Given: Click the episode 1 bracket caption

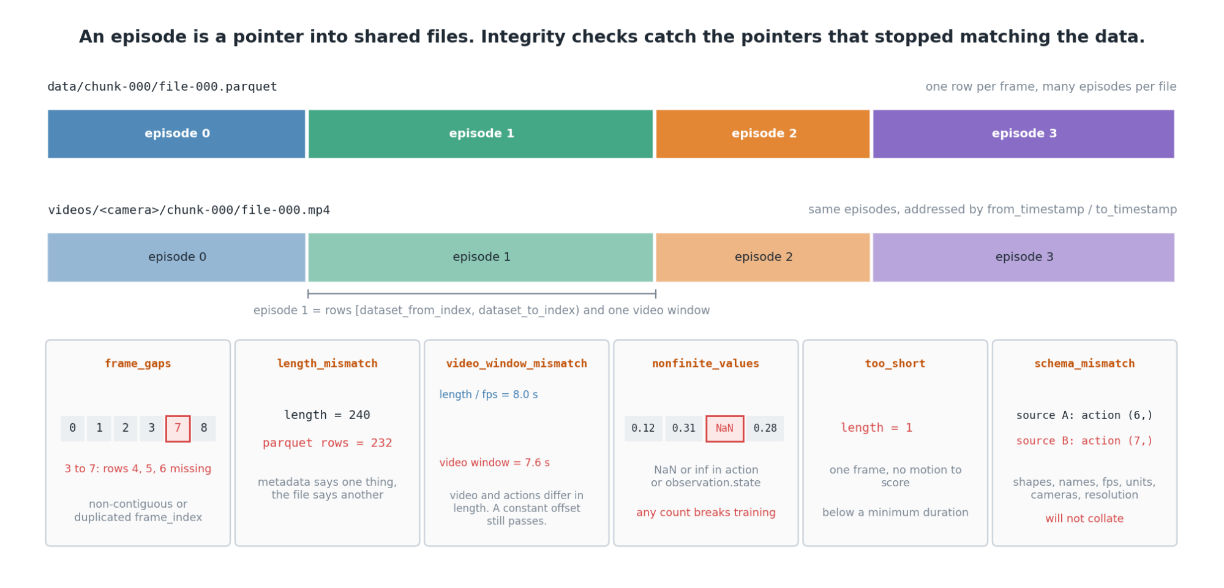Looking at the screenshot, I should 482,311.
